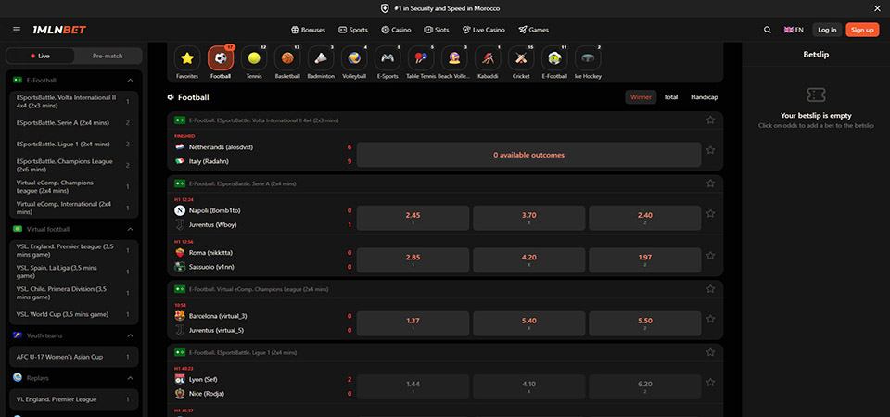Open the Sports menu

click(x=353, y=30)
